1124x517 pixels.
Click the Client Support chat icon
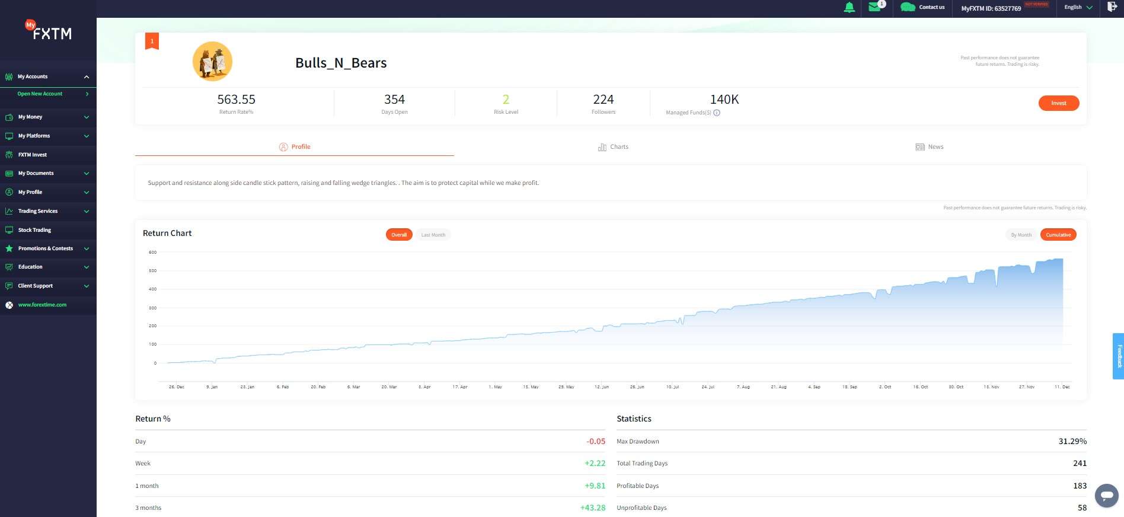[9, 286]
